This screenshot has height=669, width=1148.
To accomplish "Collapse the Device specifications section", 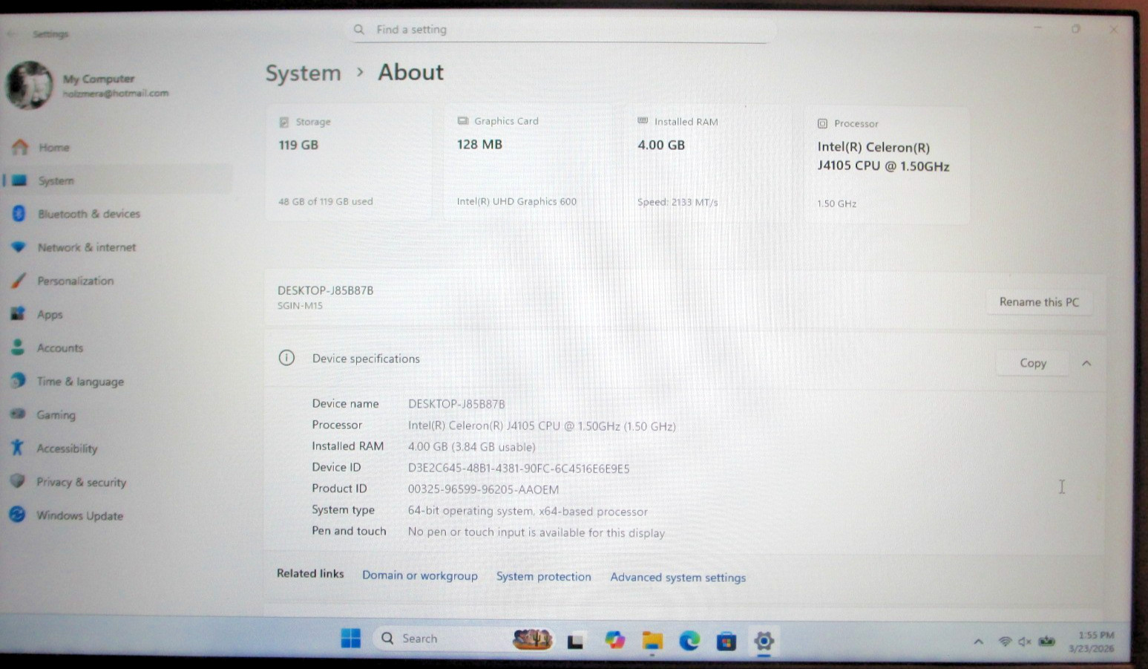I will 1086,363.
